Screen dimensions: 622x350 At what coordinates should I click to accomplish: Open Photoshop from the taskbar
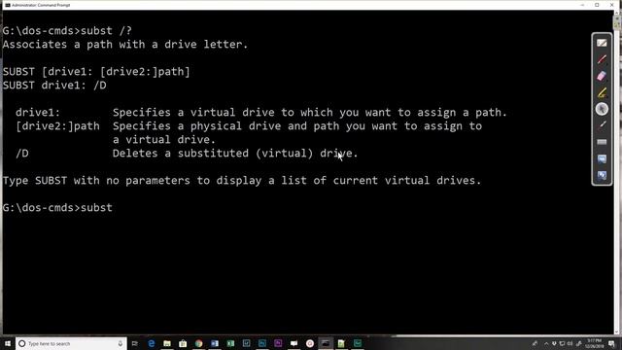pos(262,343)
